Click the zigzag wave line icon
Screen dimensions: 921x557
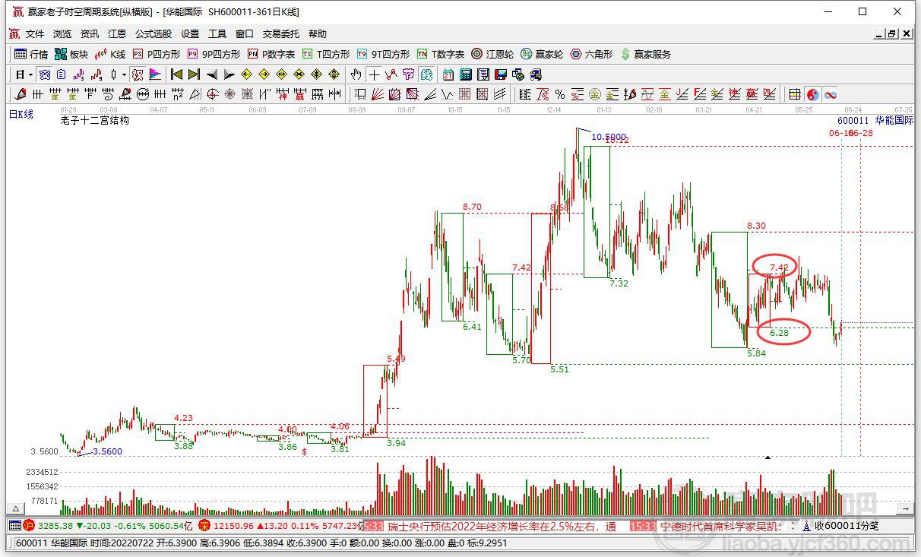tap(447, 94)
